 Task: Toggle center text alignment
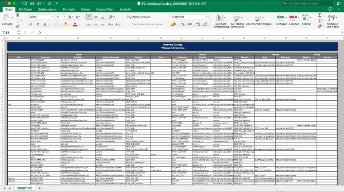click(x=96, y=24)
